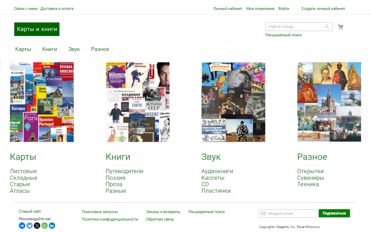Expand the Карты menu arrow
The width and height of the screenshot is (371, 232).
(35, 49)
